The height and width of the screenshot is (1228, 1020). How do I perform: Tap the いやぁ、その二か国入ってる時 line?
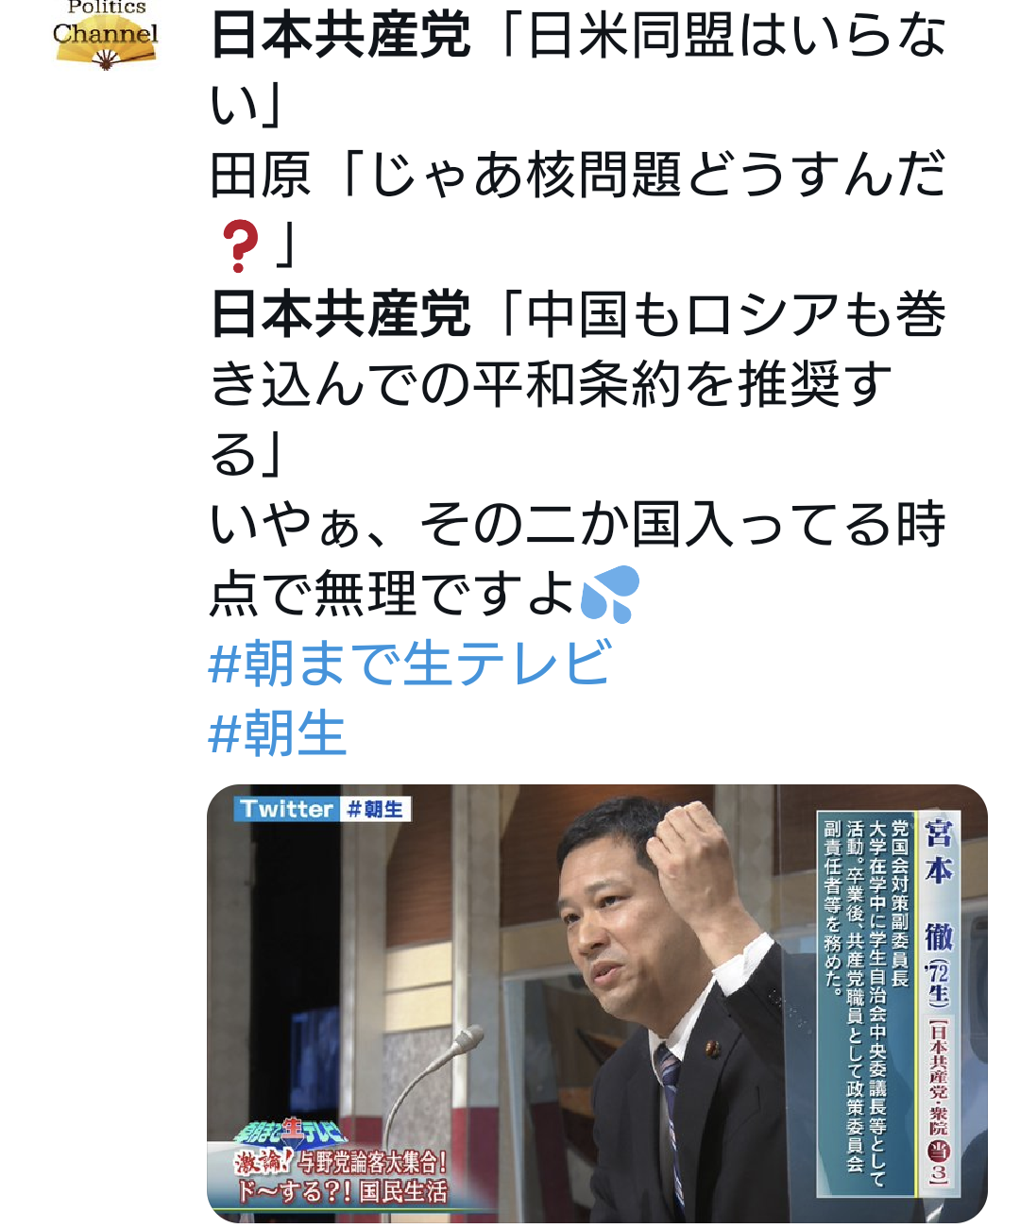(x=578, y=523)
